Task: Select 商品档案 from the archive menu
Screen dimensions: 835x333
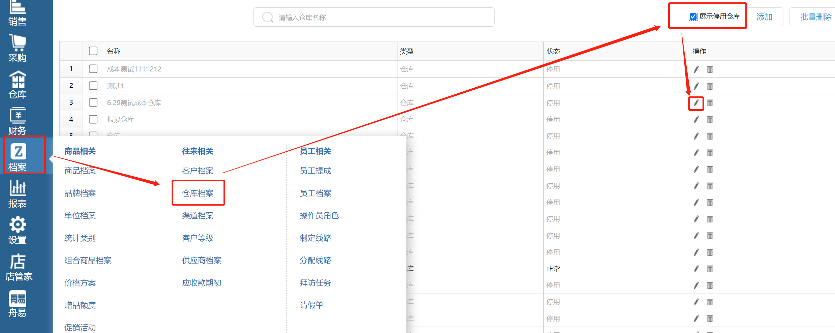Action: tap(80, 171)
